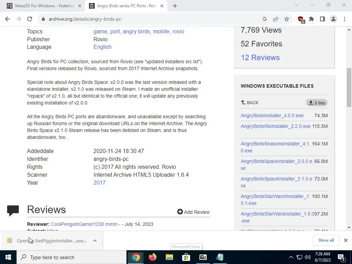
Task: Click the taskbar search box
Action: pyautogui.click(x=71, y=257)
